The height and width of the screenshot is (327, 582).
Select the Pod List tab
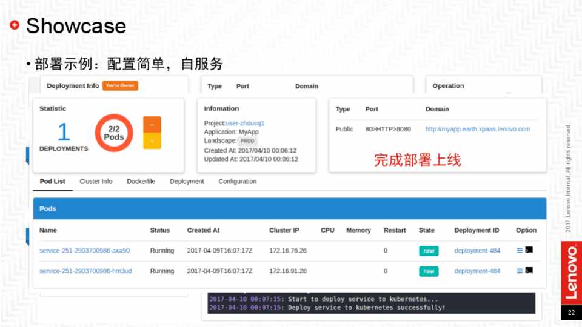(x=52, y=182)
